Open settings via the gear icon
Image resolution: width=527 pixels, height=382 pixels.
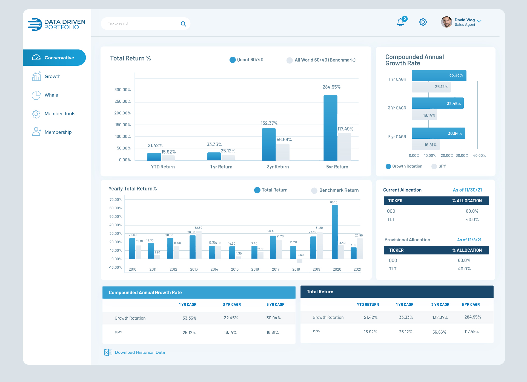coord(423,22)
